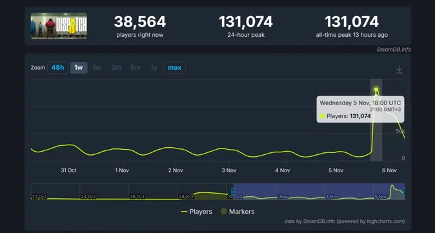Click the 1 Nov axis label

pyautogui.click(x=122, y=170)
